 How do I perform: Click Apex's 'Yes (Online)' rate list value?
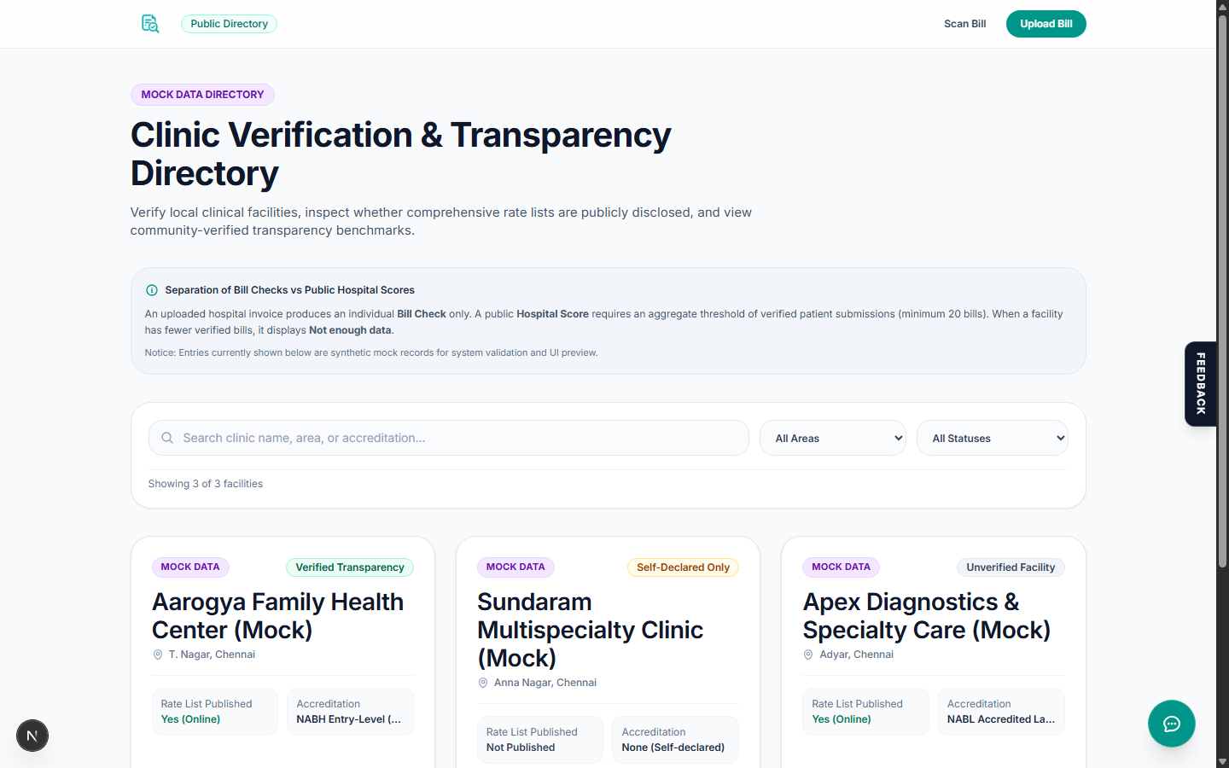[842, 719]
